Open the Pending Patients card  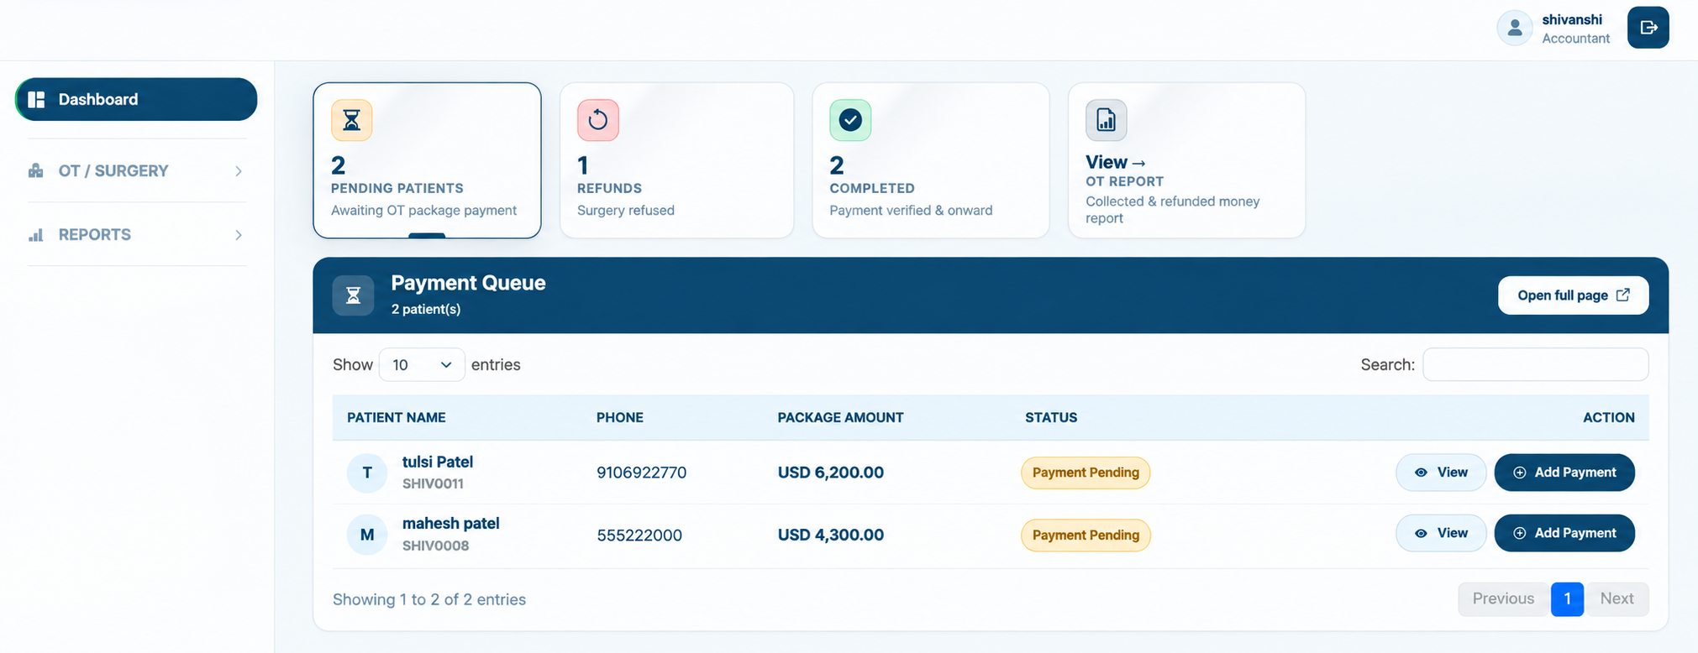(x=427, y=160)
